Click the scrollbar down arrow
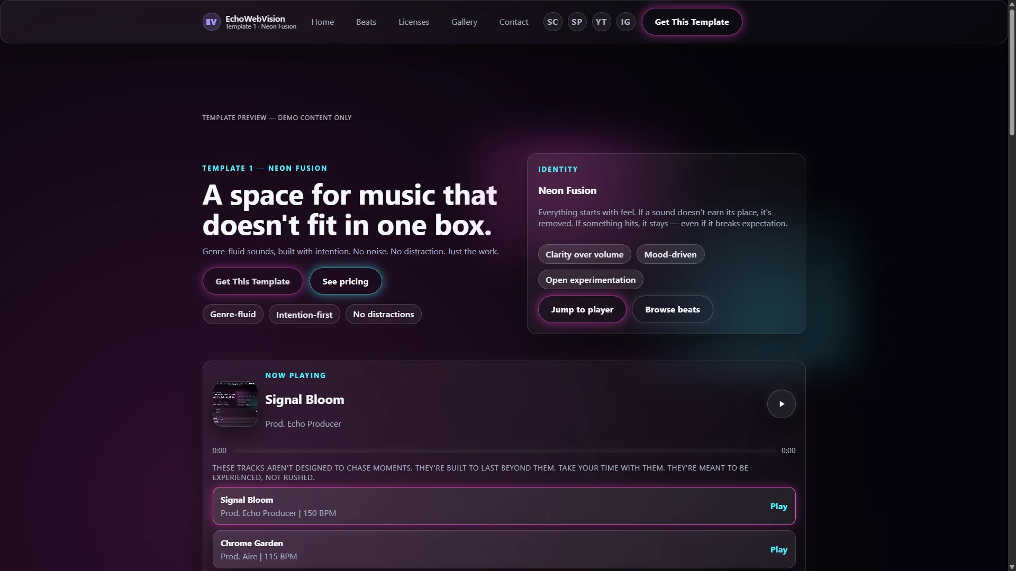 1012,567
